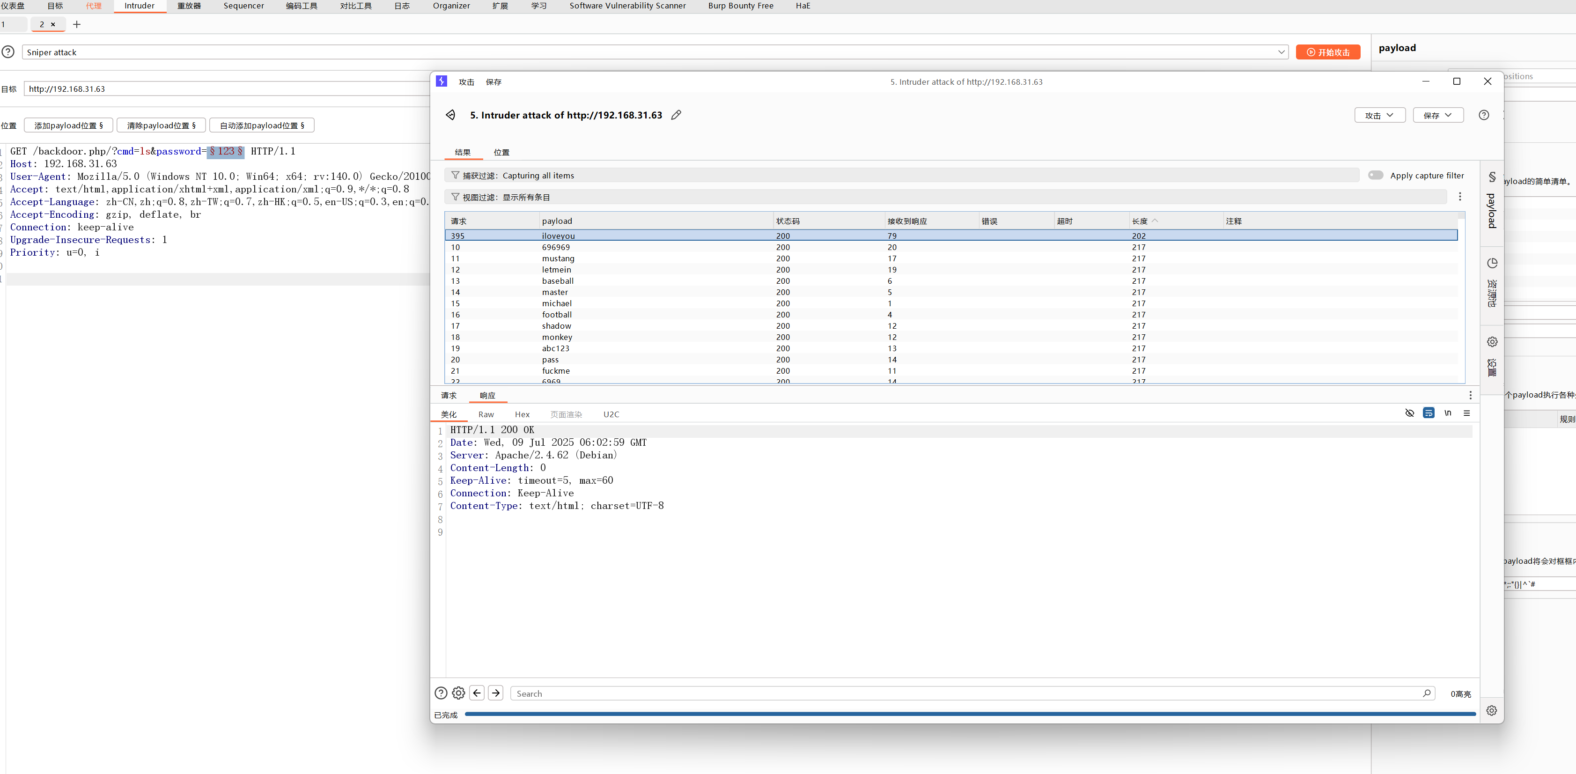Select result row with payload iloveyou
This screenshot has width=1576, height=774.
[951, 236]
